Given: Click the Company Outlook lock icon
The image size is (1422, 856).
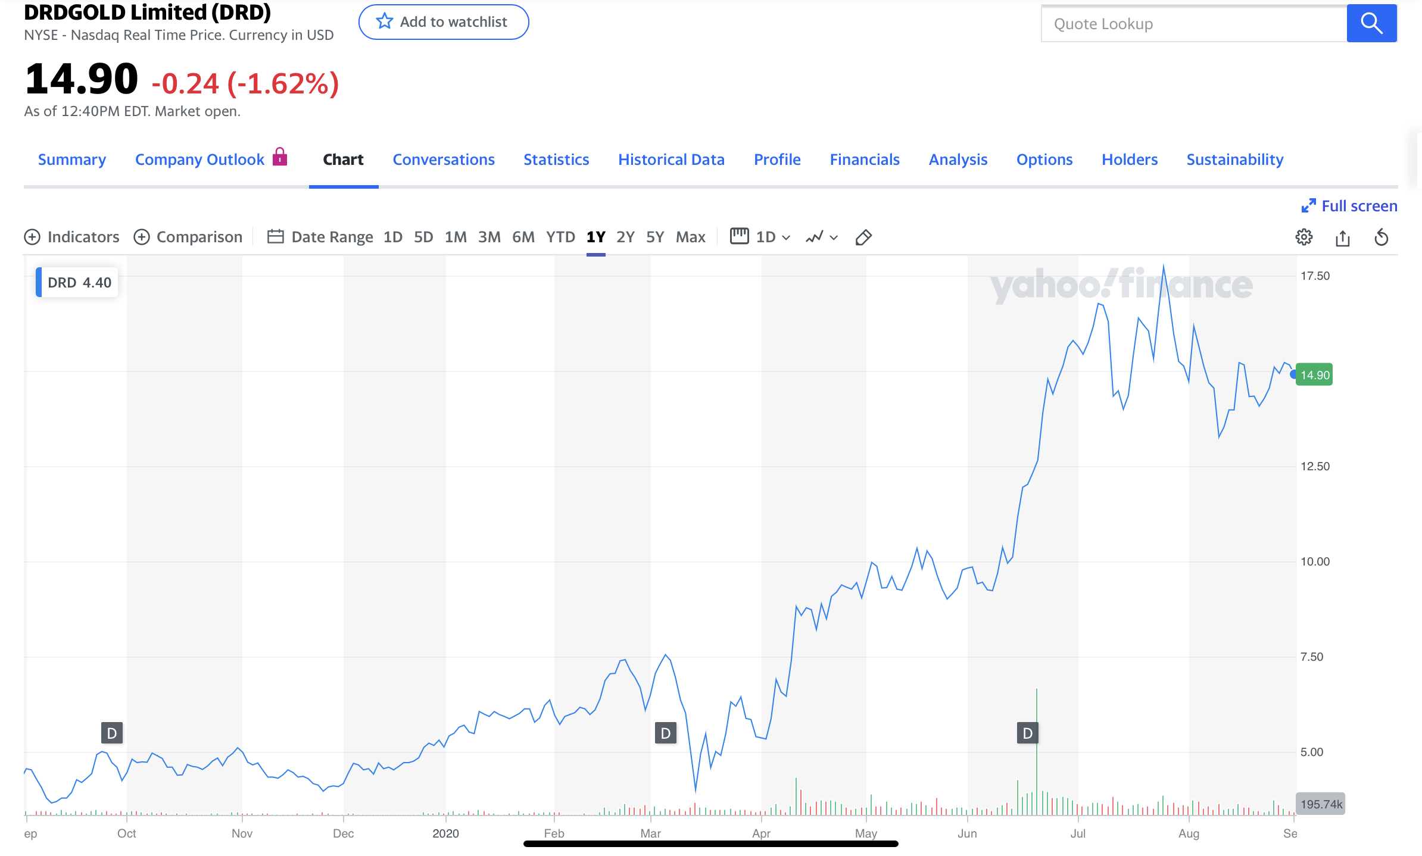Looking at the screenshot, I should point(280,157).
